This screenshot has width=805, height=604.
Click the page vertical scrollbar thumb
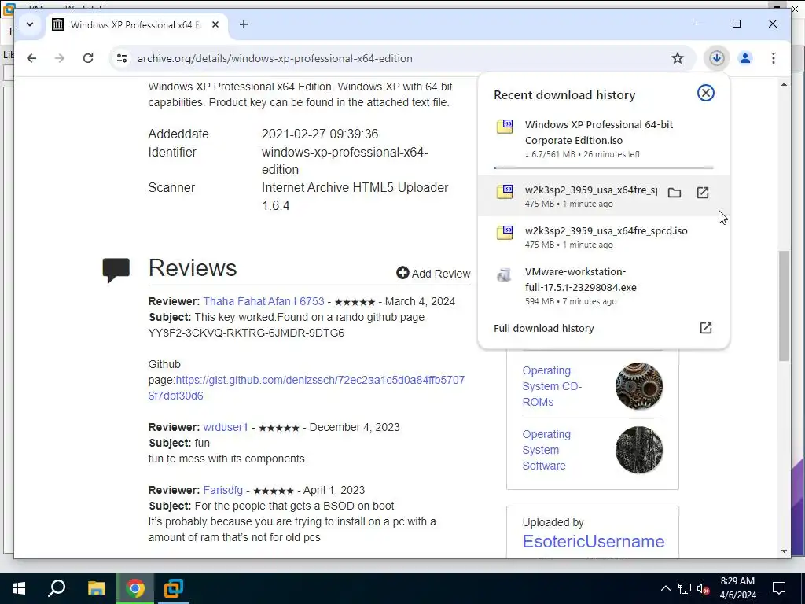[x=784, y=306]
